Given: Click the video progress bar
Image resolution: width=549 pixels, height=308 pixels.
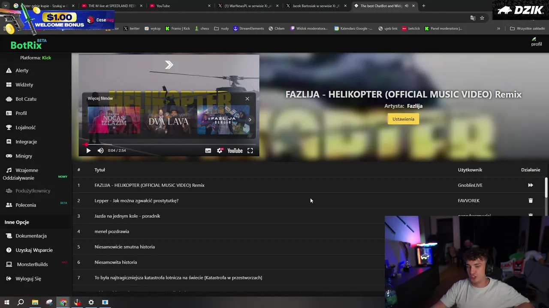Looking at the screenshot, I should click(169, 144).
